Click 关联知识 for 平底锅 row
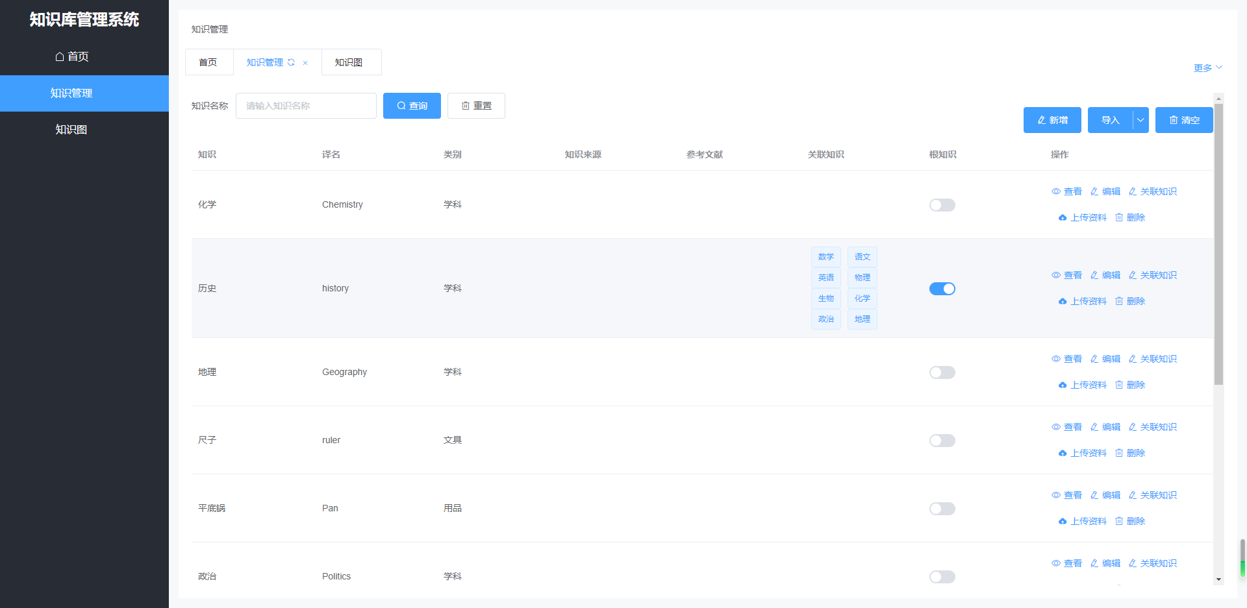 point(1153,495)
